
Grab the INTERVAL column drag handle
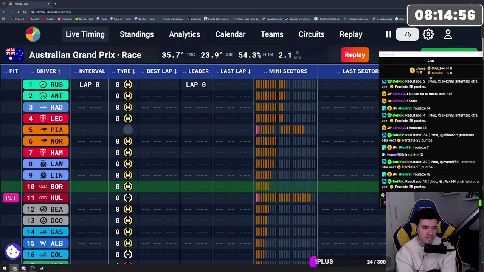point(75,71)
